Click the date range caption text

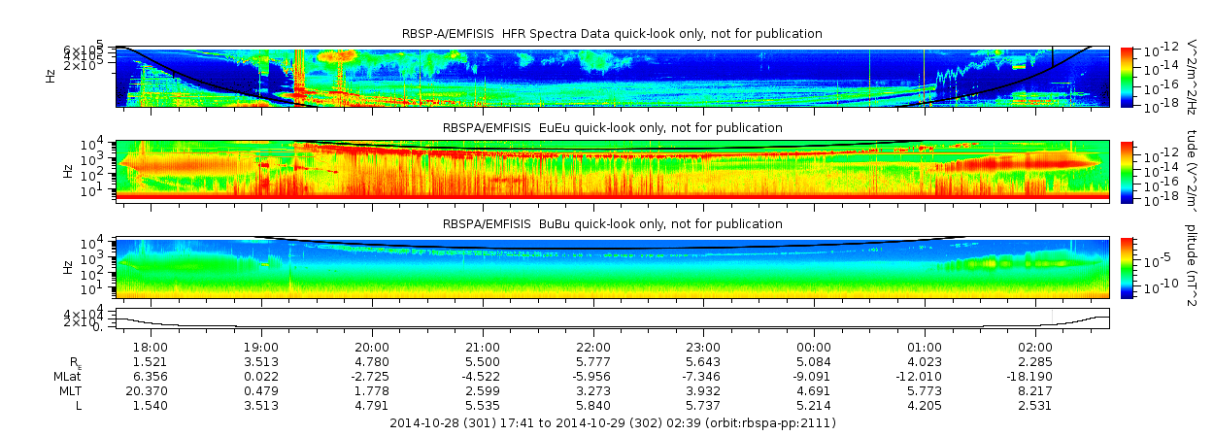(612, 423)
